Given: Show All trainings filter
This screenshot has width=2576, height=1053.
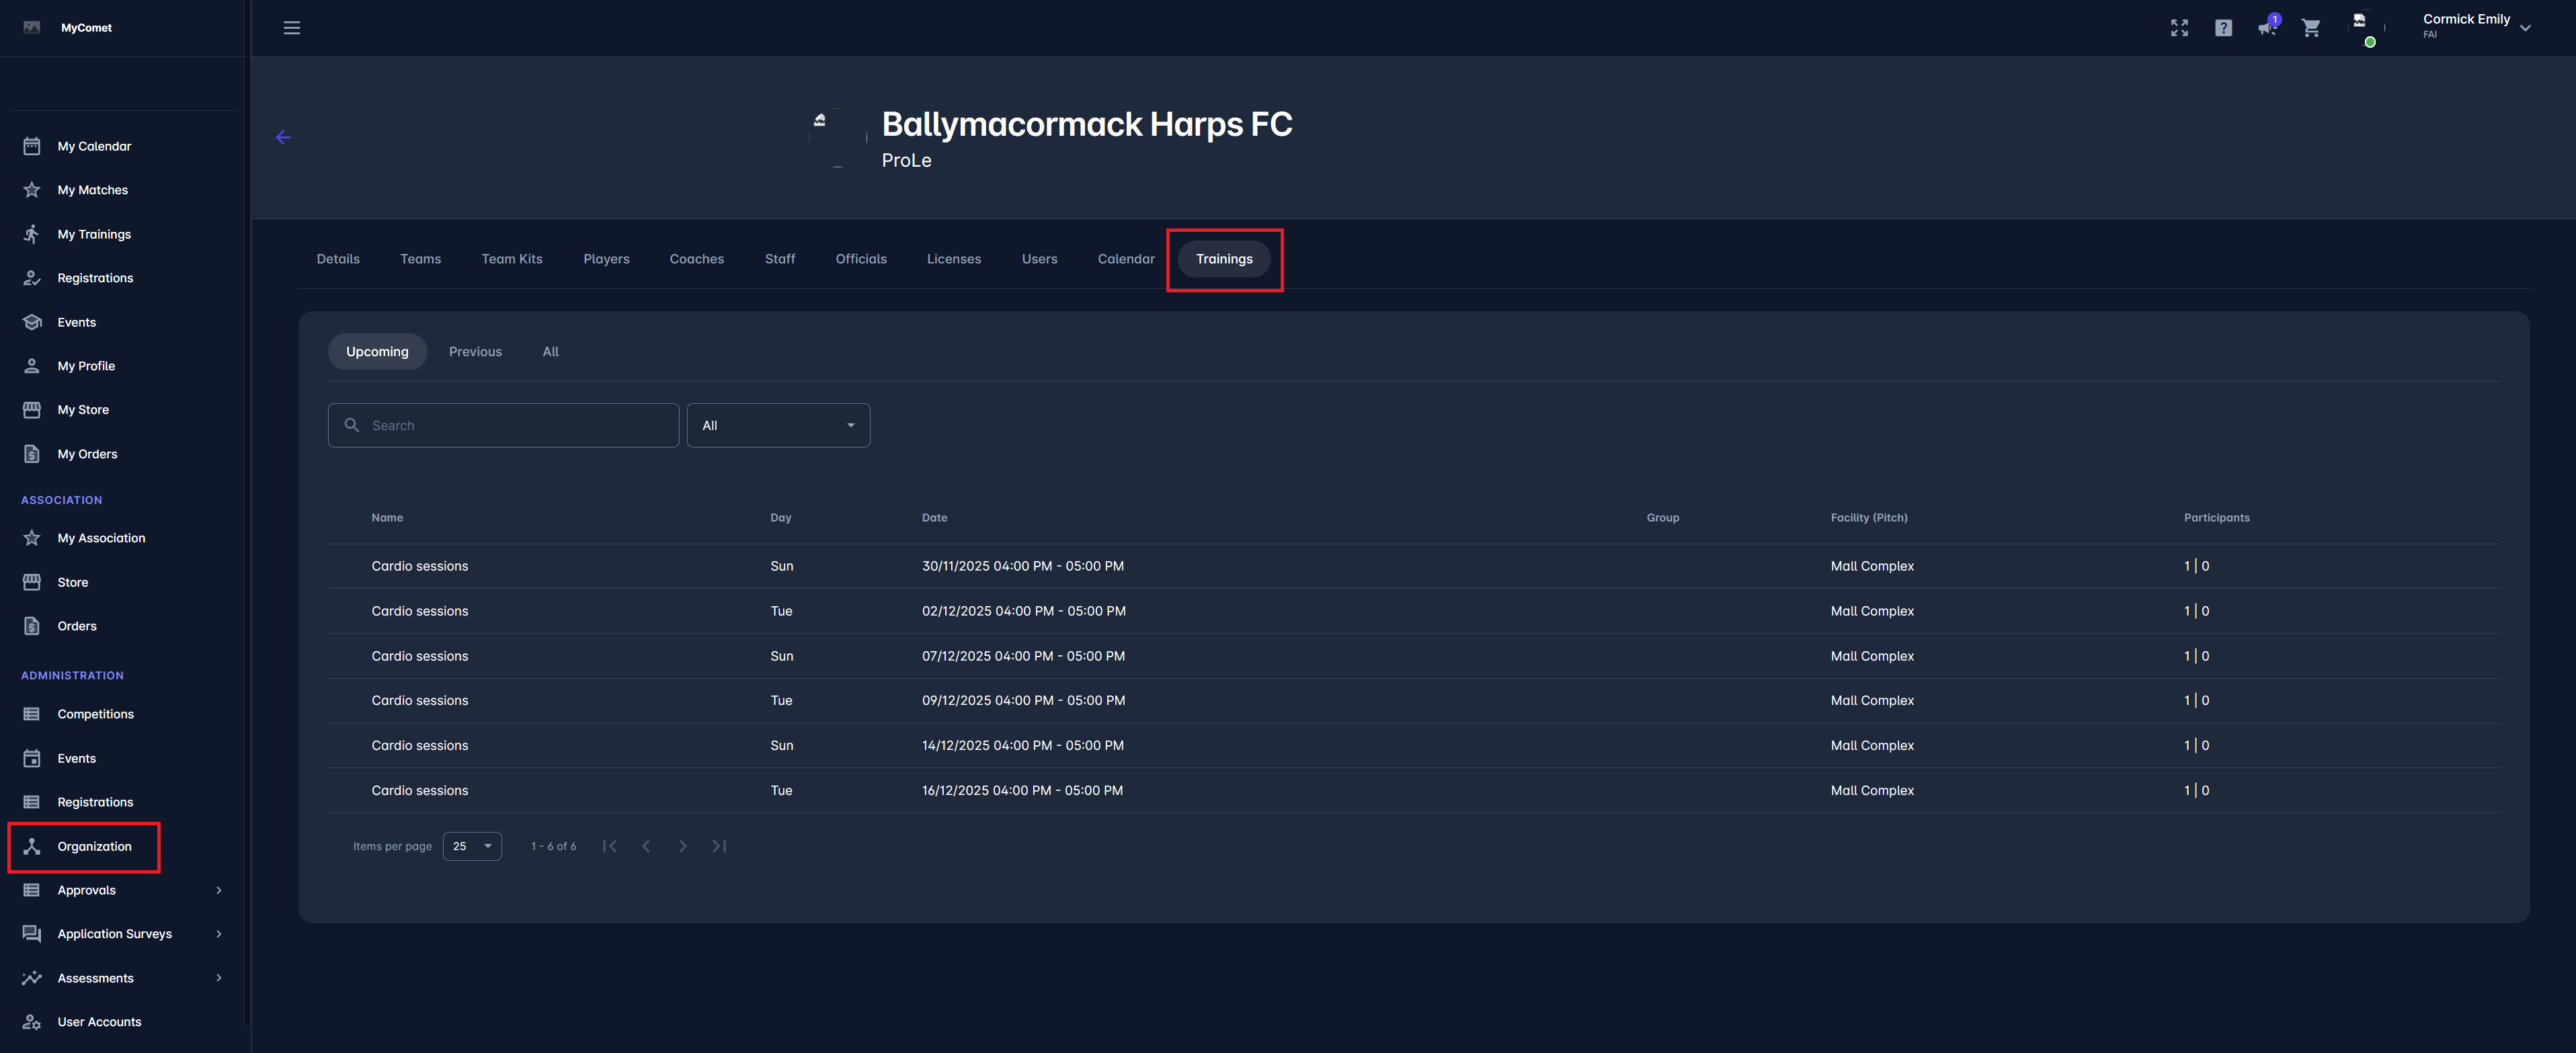Looking at the screenshot, I should [550, 352].
